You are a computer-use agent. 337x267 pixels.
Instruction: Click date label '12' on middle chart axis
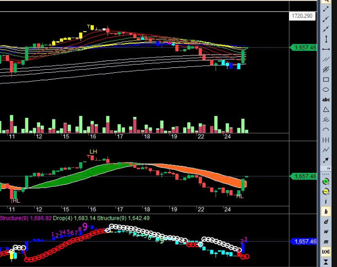tap(39, 210)
